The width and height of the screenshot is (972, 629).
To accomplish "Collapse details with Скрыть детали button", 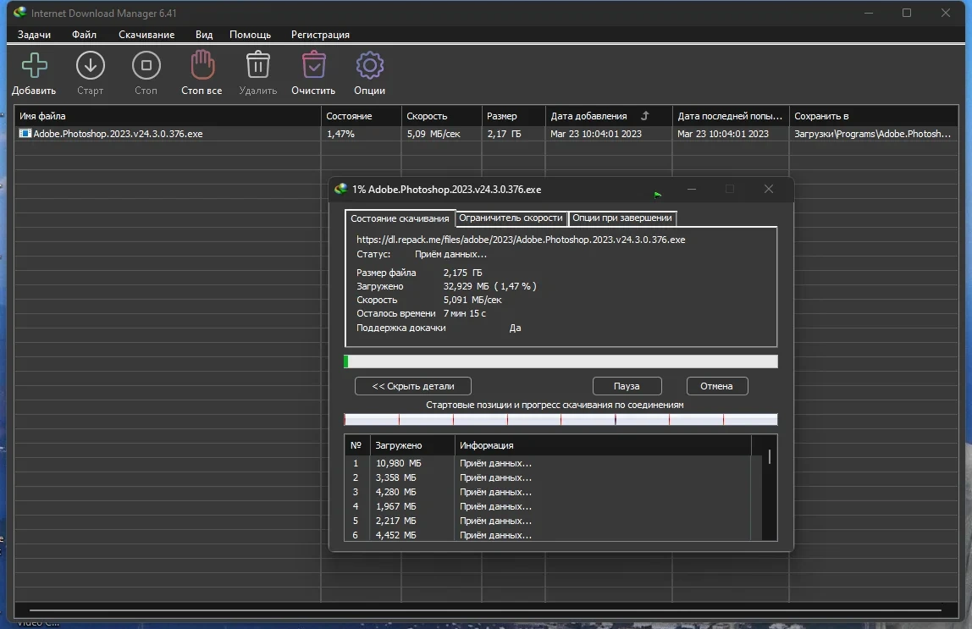I will point(413,386).
